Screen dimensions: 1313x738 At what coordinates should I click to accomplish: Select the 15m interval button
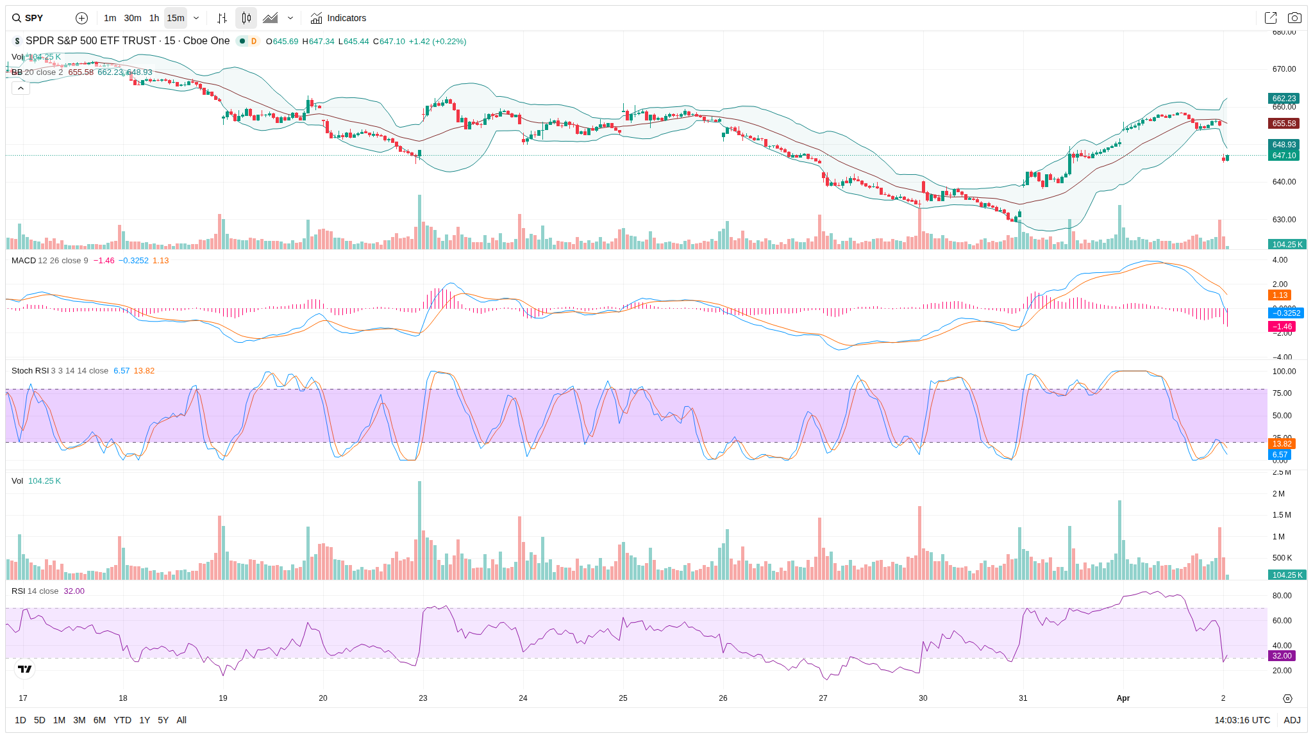176,18
